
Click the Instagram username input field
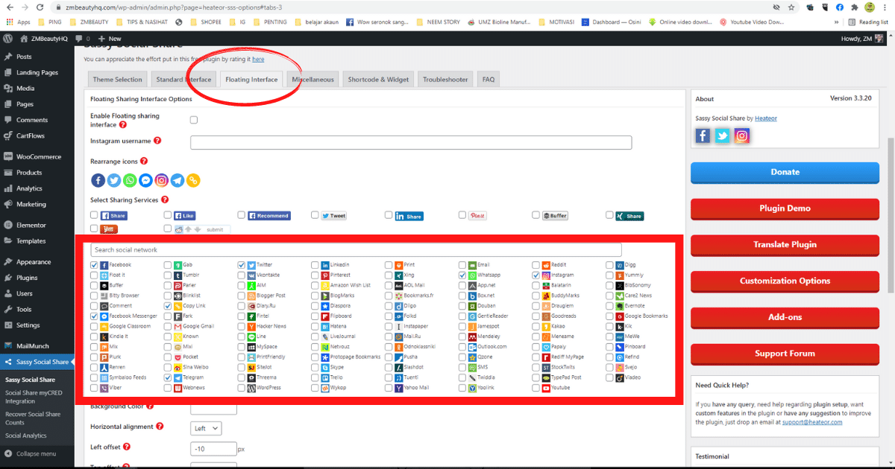(x=411, y=142)
